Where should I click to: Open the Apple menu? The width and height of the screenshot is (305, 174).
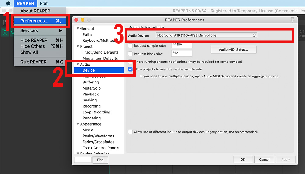8,3
